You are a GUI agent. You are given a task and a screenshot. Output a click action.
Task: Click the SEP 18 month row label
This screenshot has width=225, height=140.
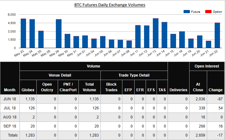click(10, 126)
